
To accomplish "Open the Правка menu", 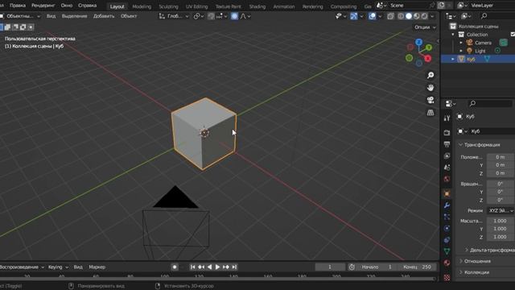I will click(x=18, y=6).
